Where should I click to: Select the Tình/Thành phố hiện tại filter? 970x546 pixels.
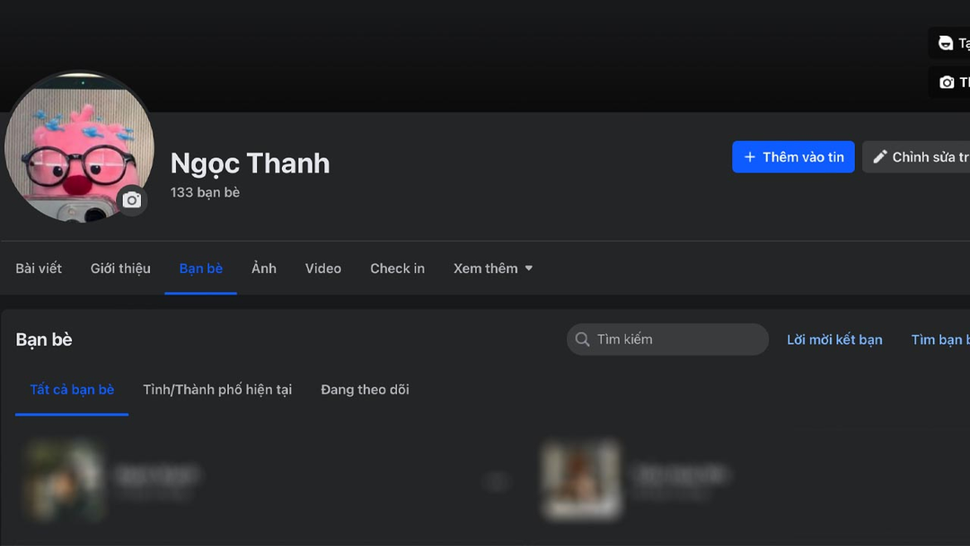click(x=216, y=389)
